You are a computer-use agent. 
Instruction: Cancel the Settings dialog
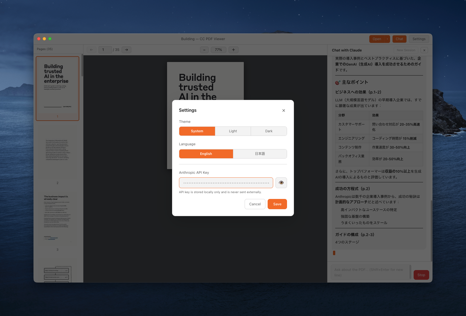point(255,204)
